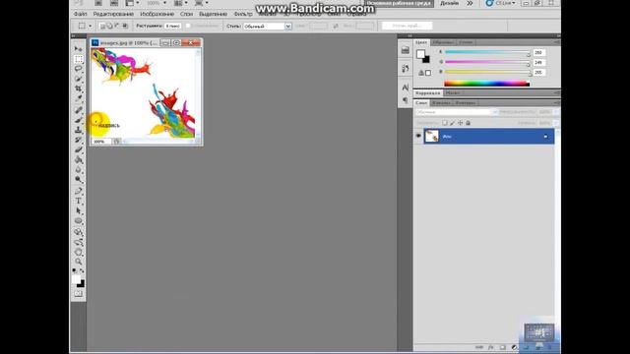Toggle lock transparent pixels
Viewport: 630px width, 354px height.
pyautogui.click(x=445, y=123)
